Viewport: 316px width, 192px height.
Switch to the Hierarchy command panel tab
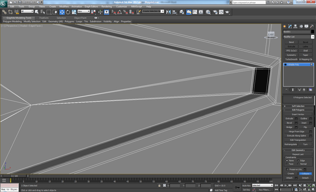click(x=295, y=26)
